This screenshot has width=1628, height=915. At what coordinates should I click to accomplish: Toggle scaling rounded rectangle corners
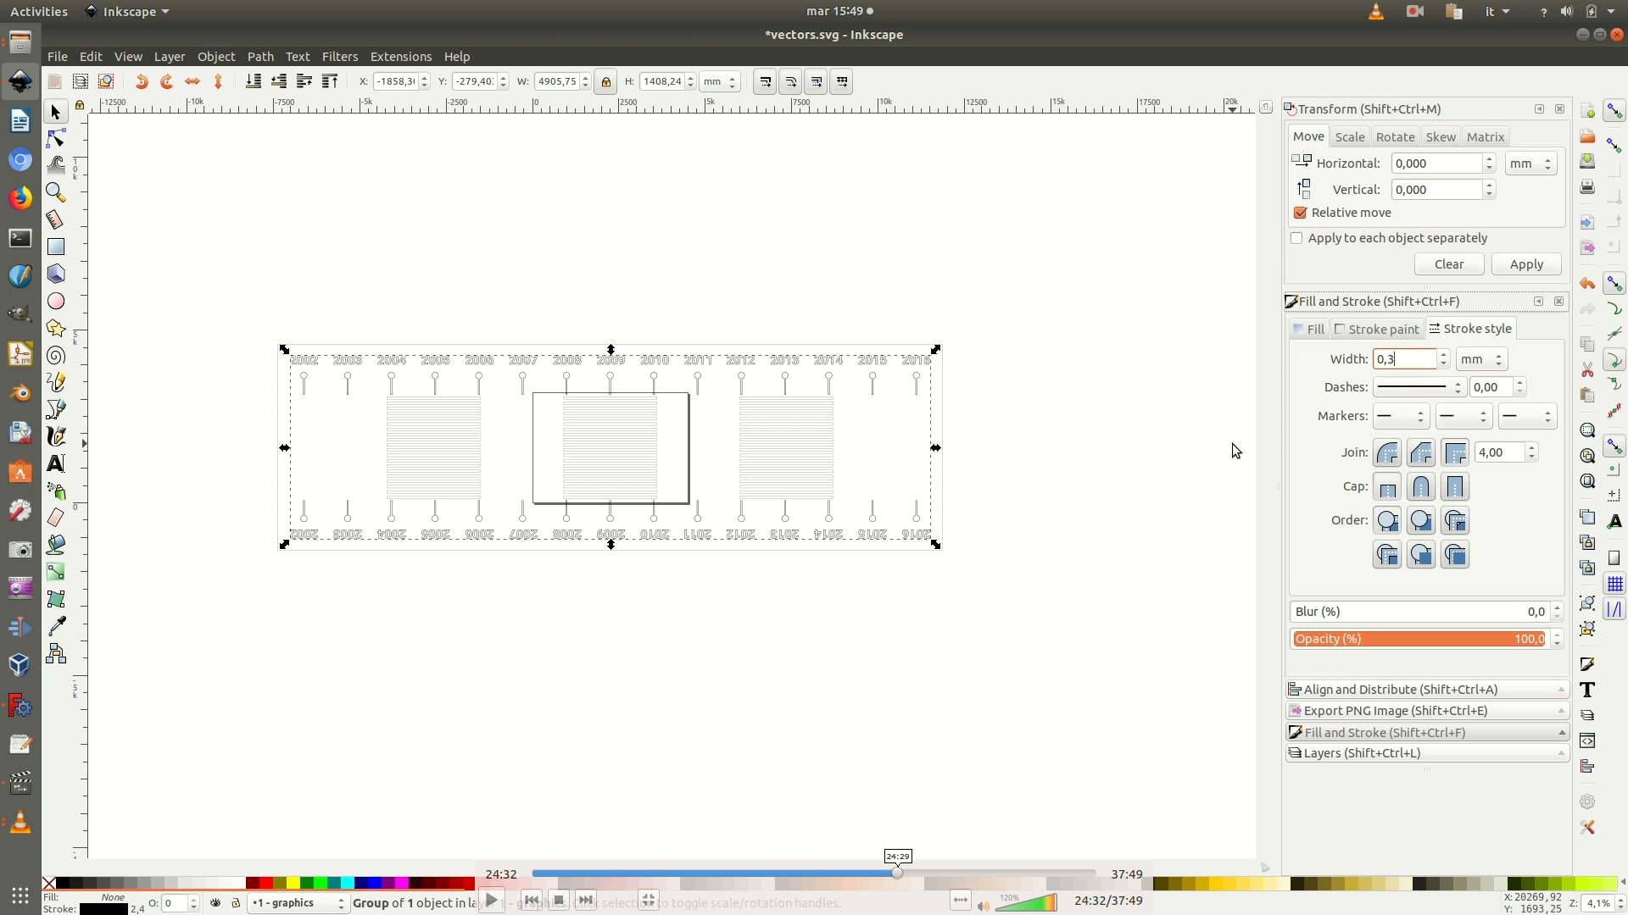pos(790,81)
